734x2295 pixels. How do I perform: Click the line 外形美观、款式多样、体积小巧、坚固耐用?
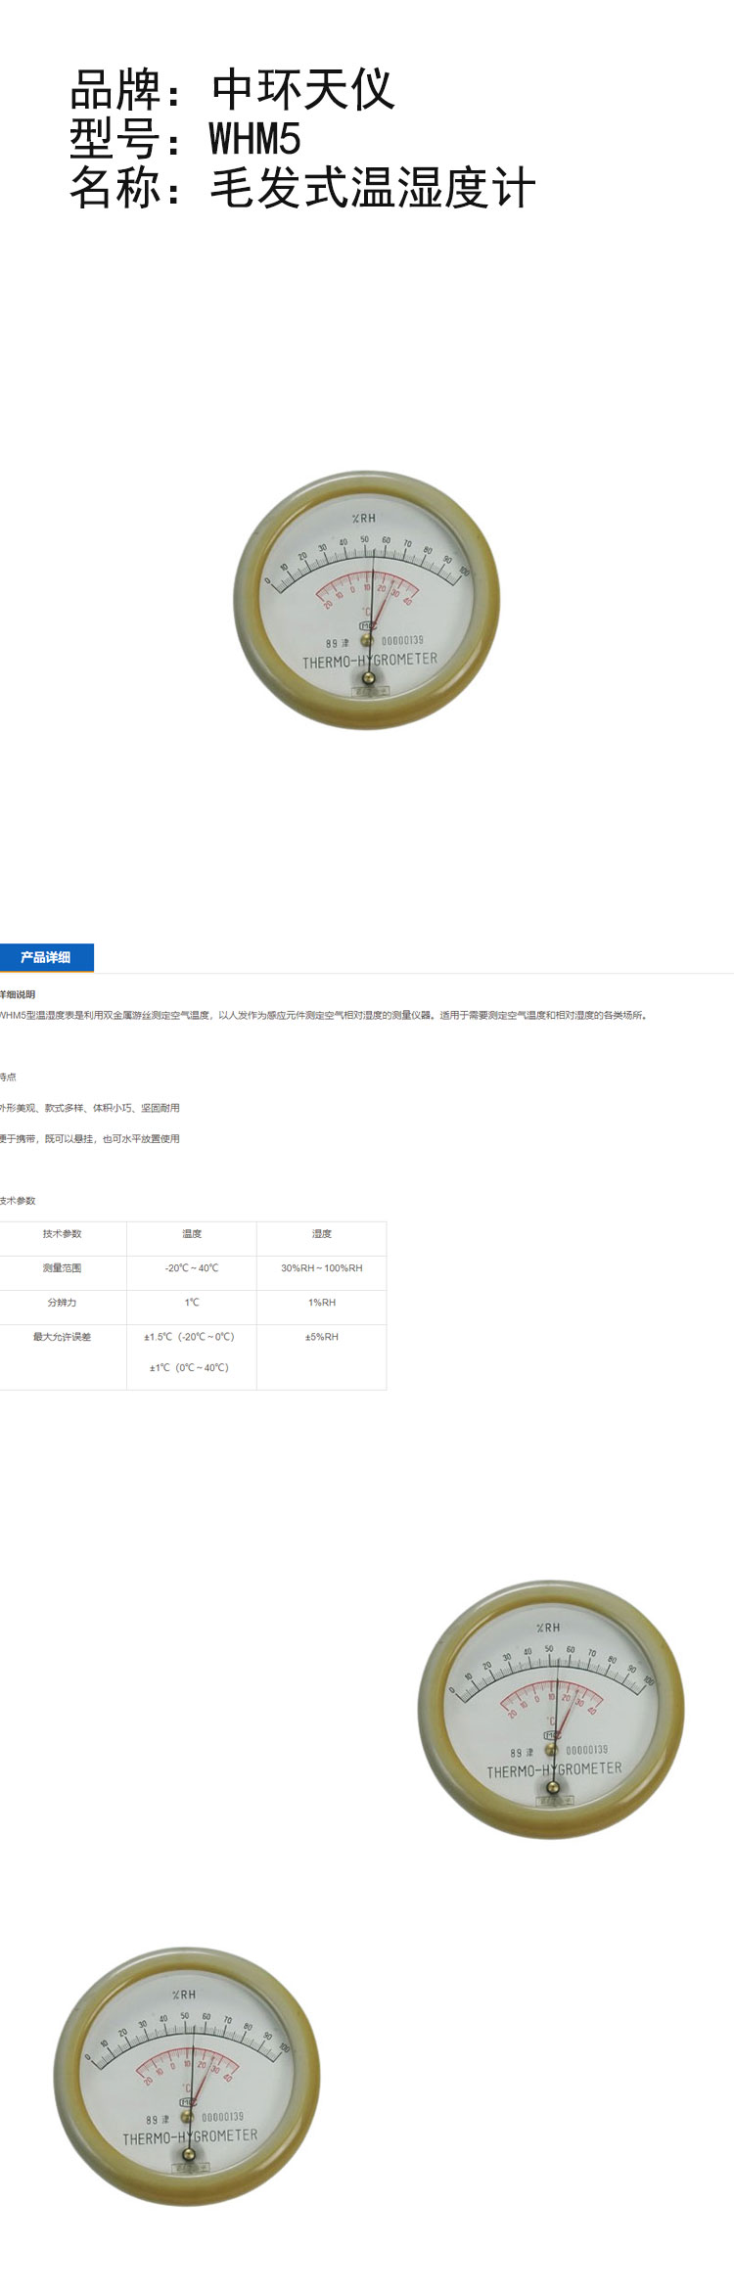90,1108
